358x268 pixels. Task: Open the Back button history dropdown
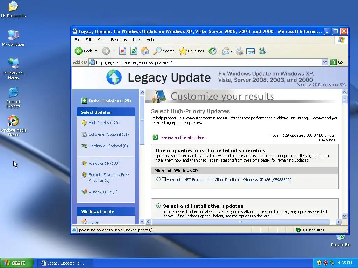coord(96,51)
